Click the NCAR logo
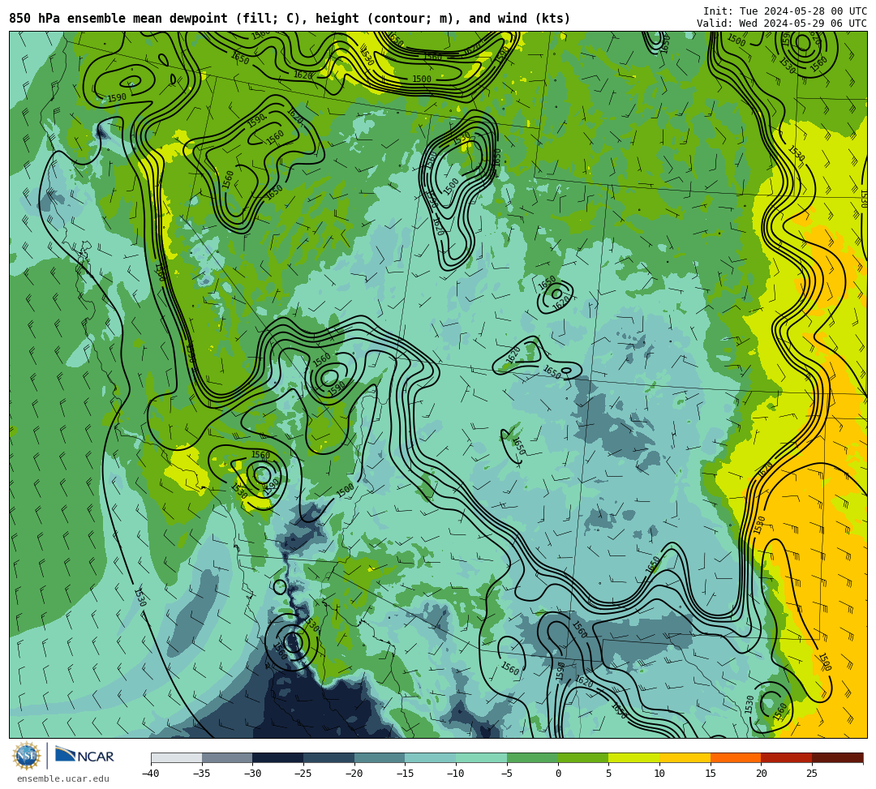The height and width of the screenshot is (789, 876). point(84,756)
